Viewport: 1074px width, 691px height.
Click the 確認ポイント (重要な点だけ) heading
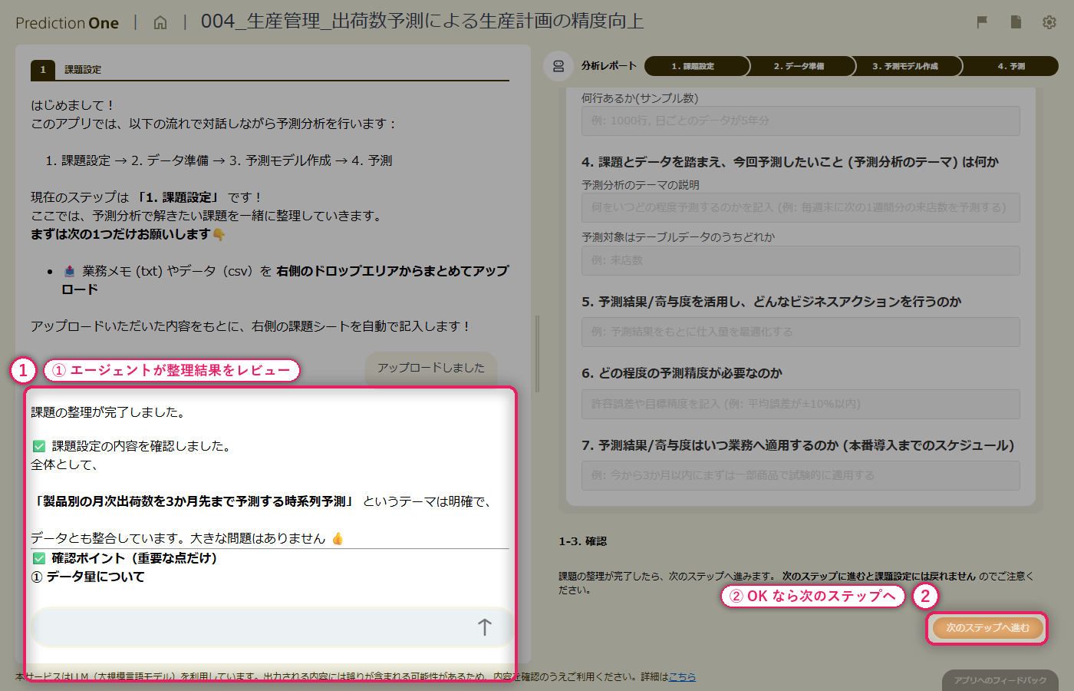[134, 558]
